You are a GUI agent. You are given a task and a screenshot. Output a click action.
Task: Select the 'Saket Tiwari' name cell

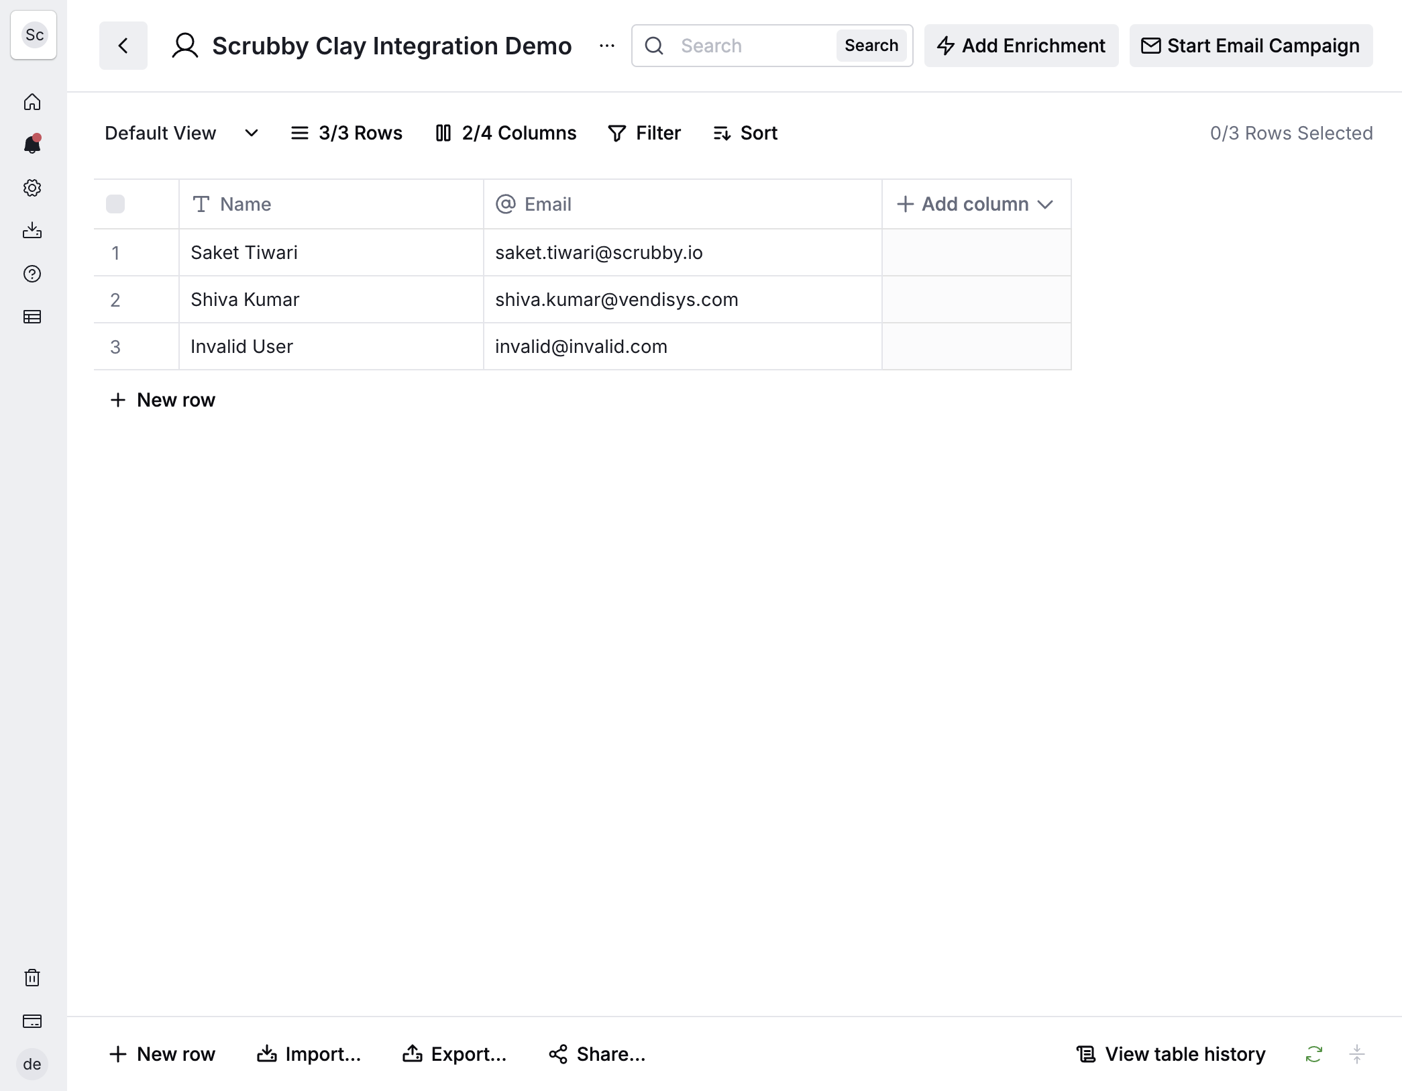[x=331, y=252]
